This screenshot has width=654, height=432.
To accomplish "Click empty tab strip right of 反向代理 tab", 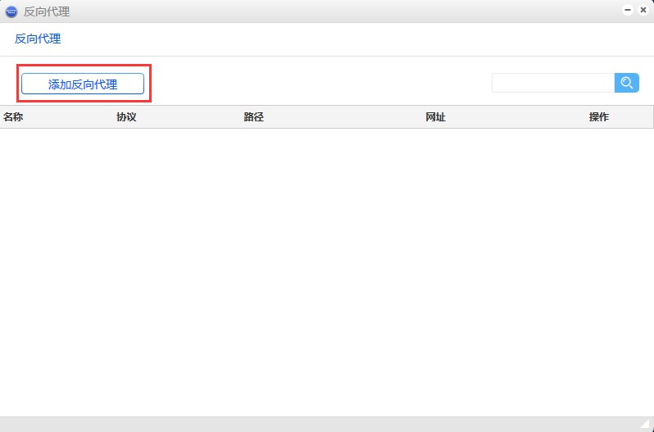I will pyautogui.click(x=328, y=39).
